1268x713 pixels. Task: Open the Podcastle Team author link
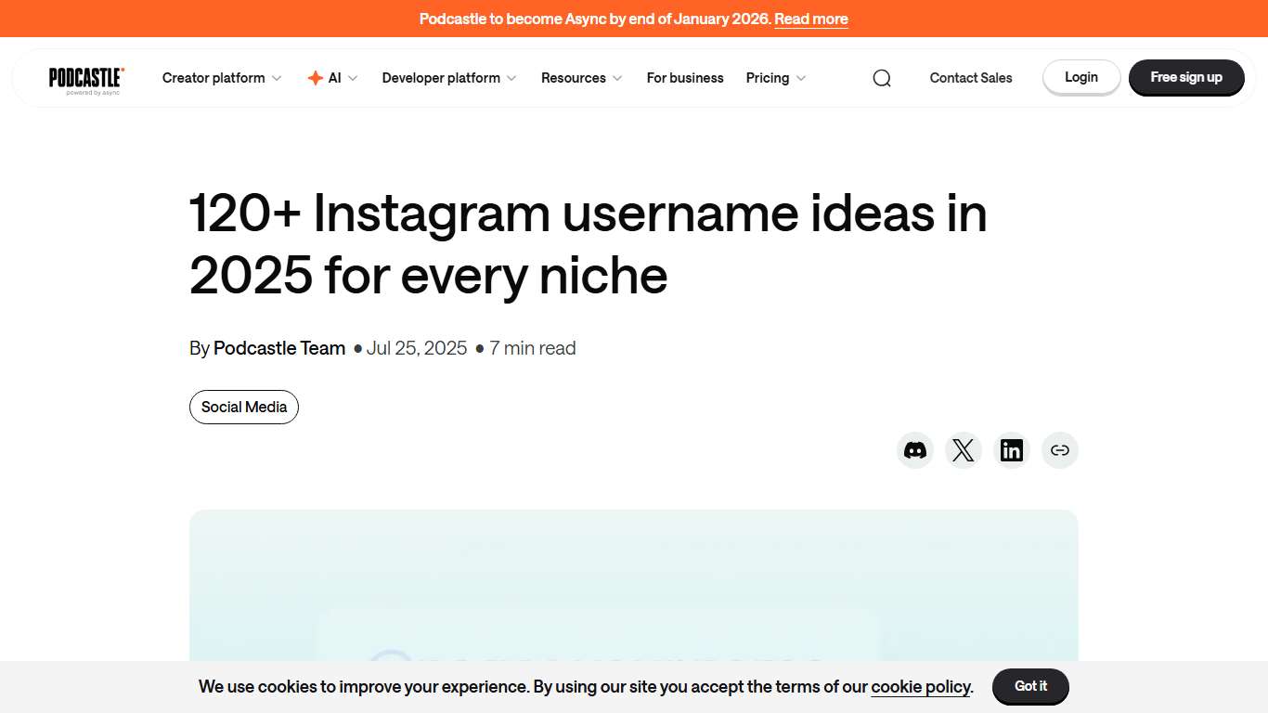(278, 348)
